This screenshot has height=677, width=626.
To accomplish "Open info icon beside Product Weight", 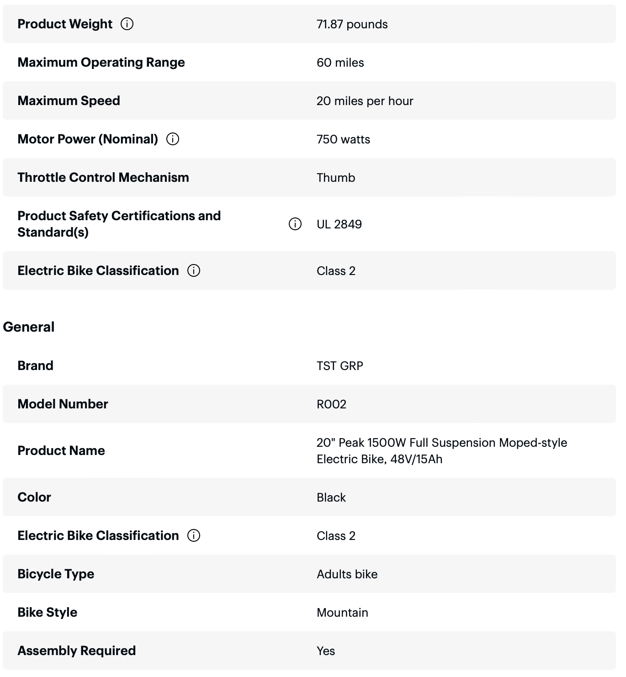I will click(127, 24).
